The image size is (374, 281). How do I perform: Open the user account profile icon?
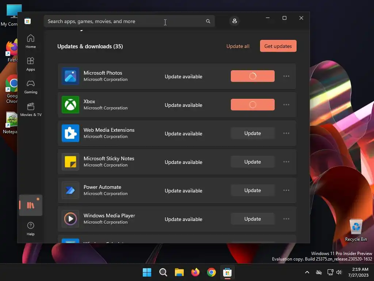point(234,21)
